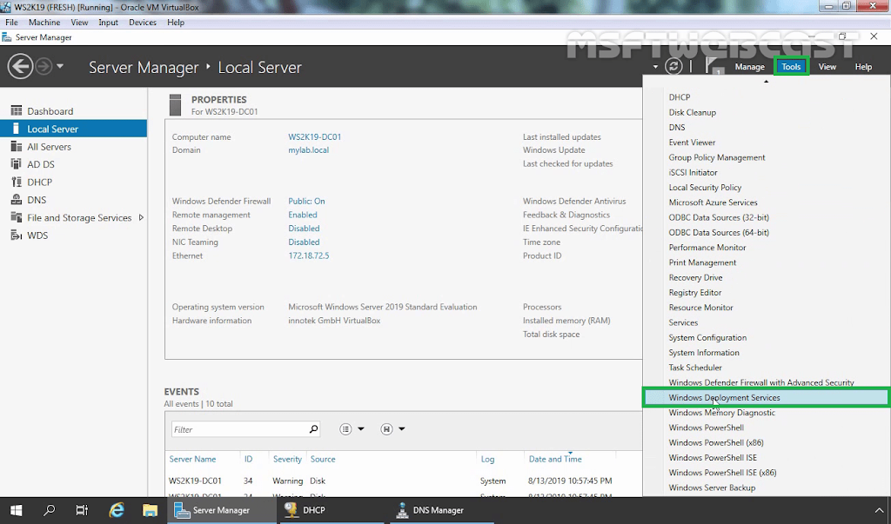
Task: Select DHCP in the sidebar
Action: coord(39,182)
